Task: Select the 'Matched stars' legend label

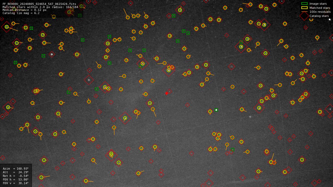Action: tap(320, 8)
